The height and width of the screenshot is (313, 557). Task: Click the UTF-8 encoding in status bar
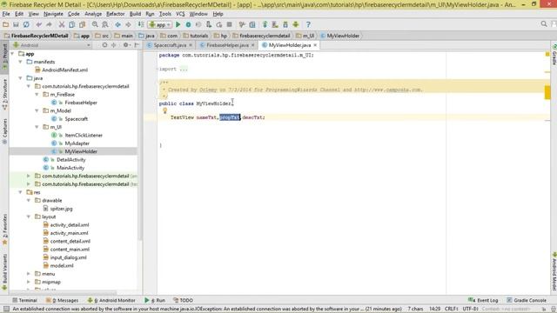(470, 310)
